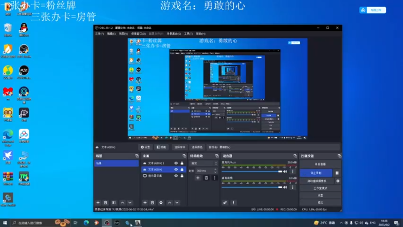Remove selected scene with trash icon
The width and height of the screenshot is (403, 227).
pos(105,203)
